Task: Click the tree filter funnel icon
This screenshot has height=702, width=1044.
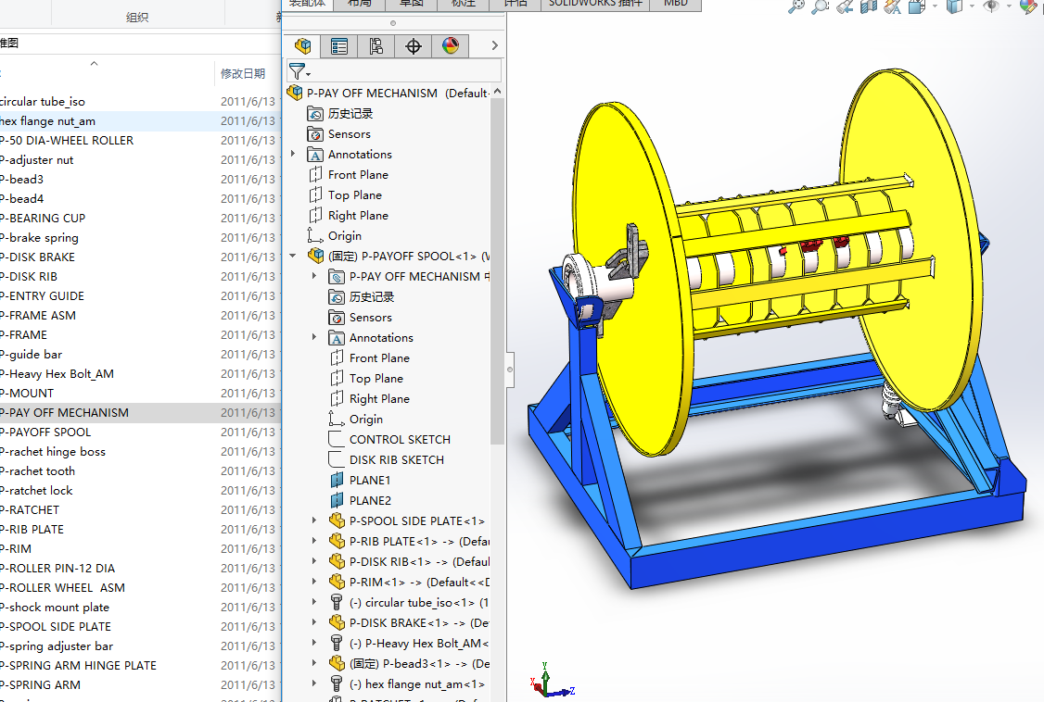Action: pos(298,71)
